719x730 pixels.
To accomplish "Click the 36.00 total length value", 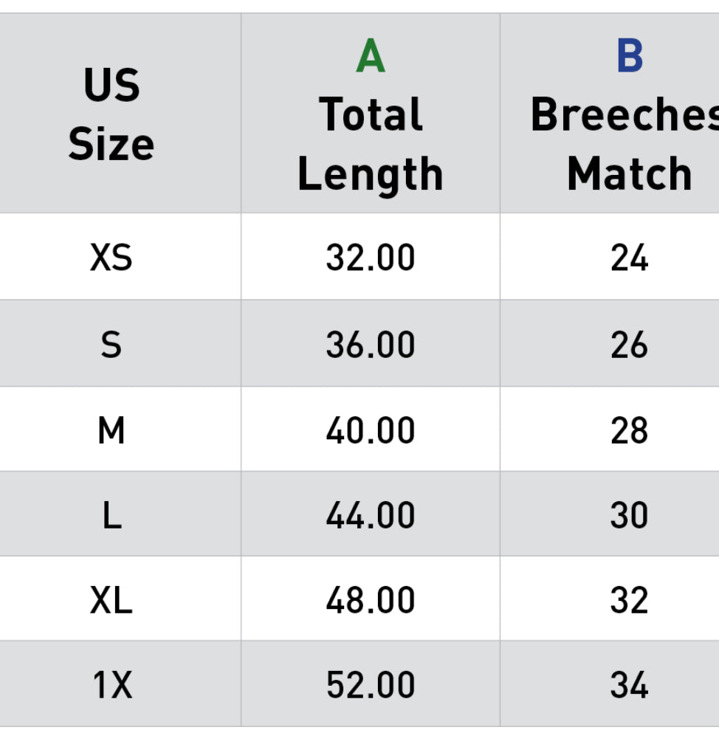I will pyautogui.click(x=370, y=345).
